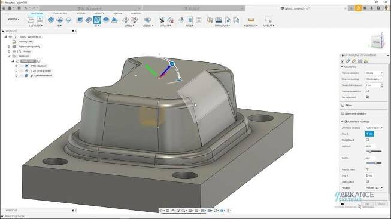The width and height of the screenshot is (391, 219).
Task: Select the 3D ramp strategy icon
Action: pyautogui.click(x=114, y=20)
